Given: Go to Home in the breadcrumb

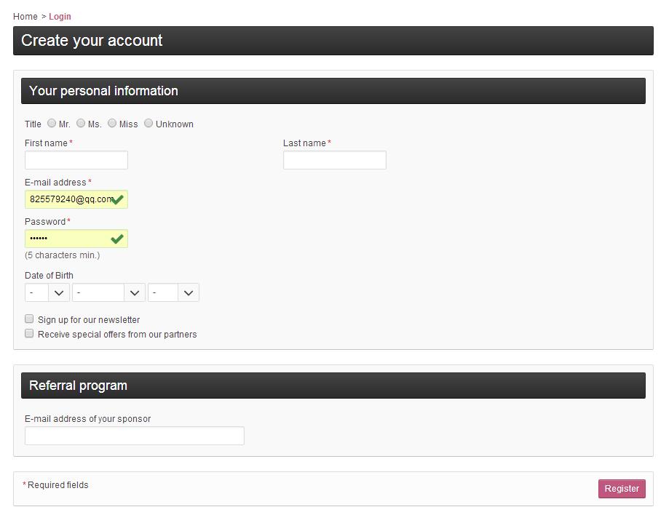Looking at the screenshot, I should pyautogui.click(x=25, y=16).
